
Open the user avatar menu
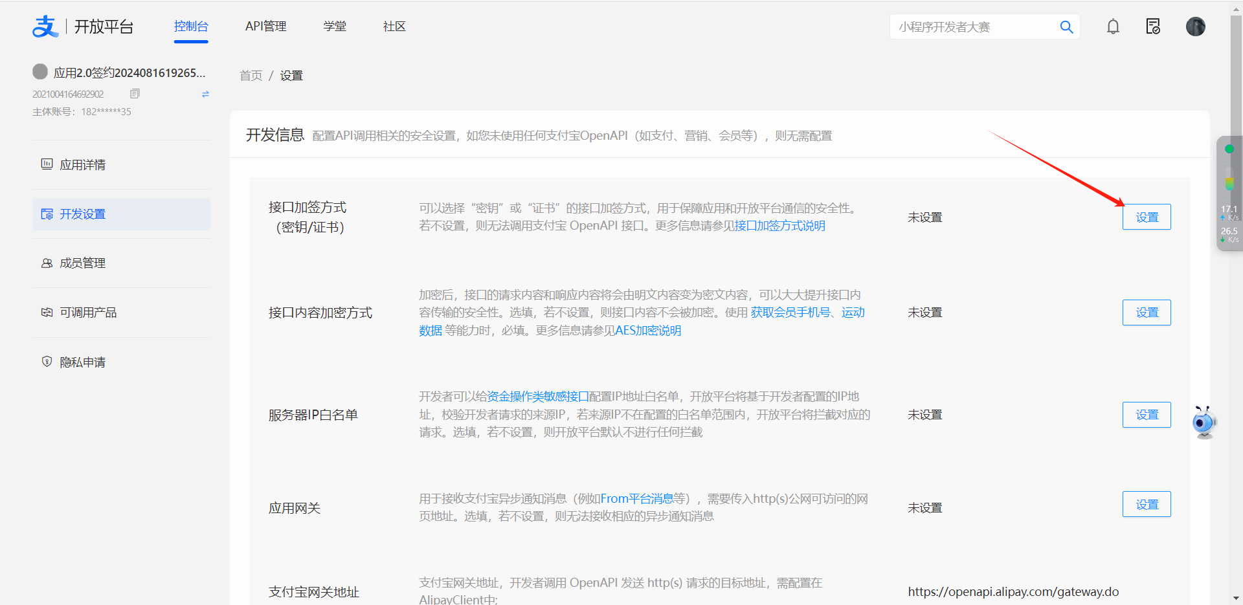click(x=1195, y=27)
